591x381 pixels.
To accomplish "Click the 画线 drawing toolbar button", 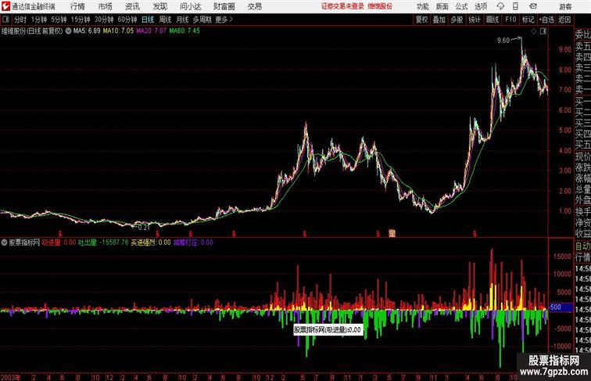I will point(492,20).
